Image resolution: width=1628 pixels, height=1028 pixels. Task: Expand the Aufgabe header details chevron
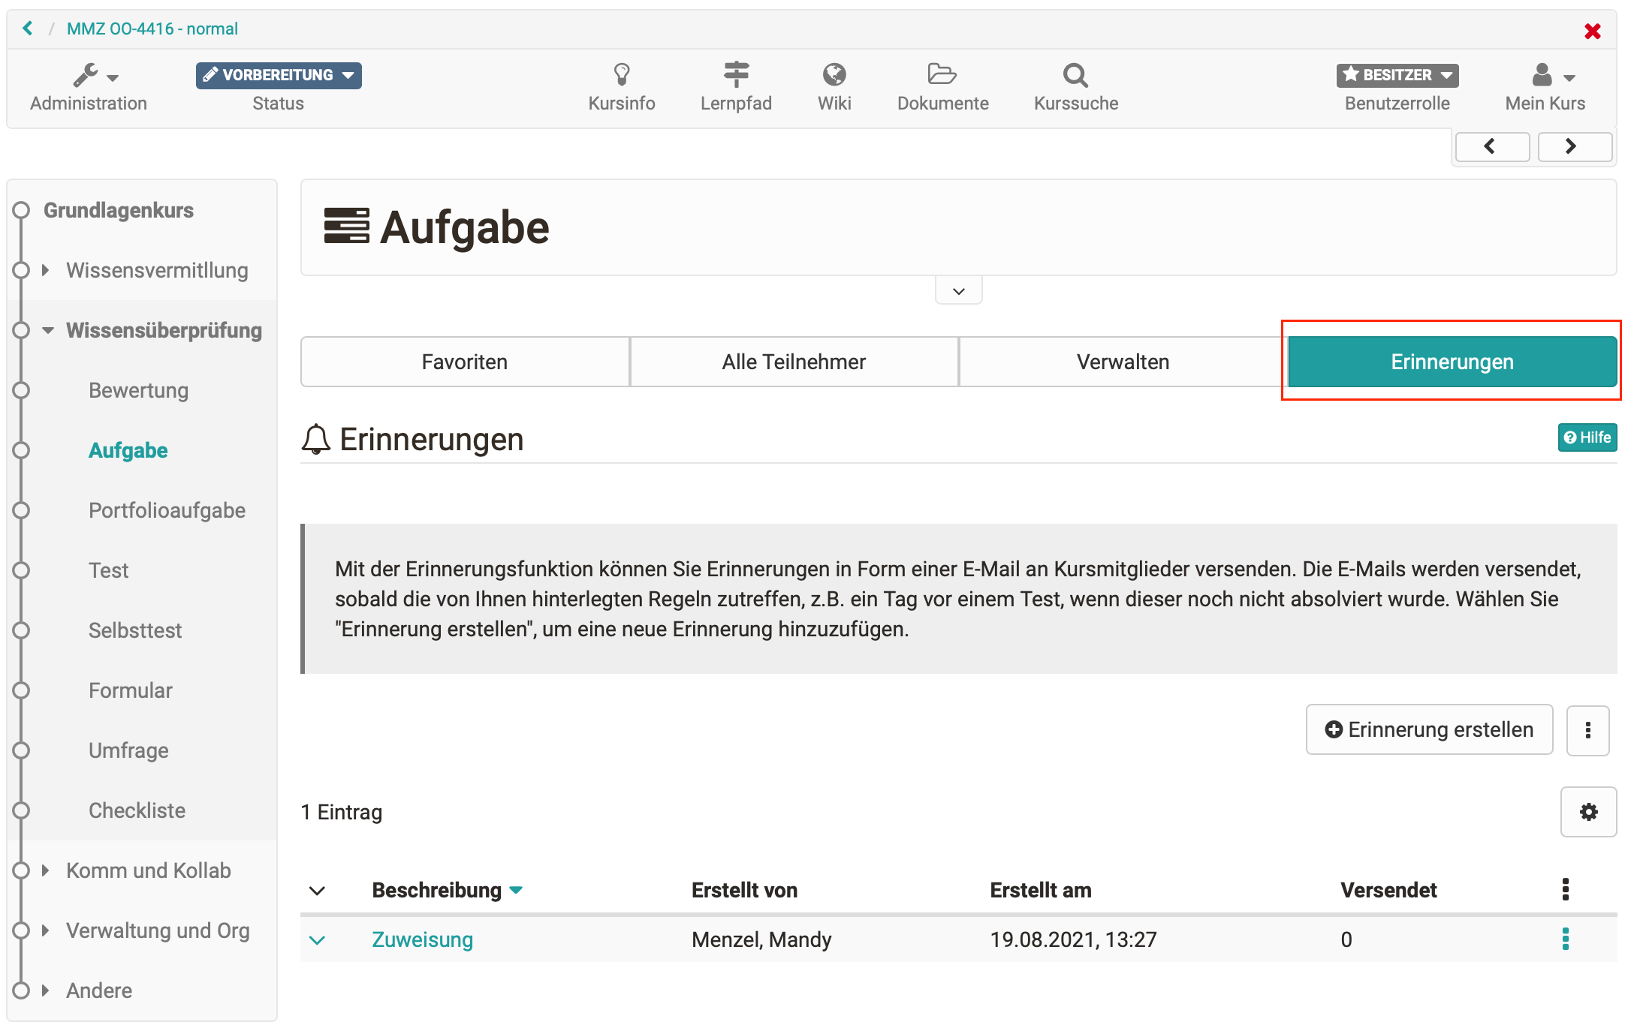(x=958, y=291)
